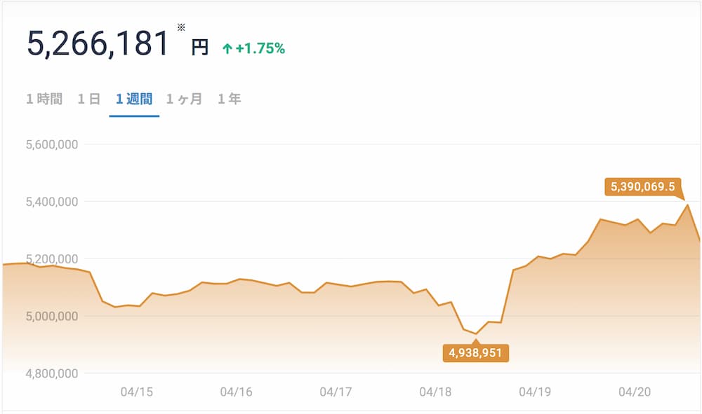Click the 04/16 date axis label
Screen dimensions: 702x414
point(236,392)
